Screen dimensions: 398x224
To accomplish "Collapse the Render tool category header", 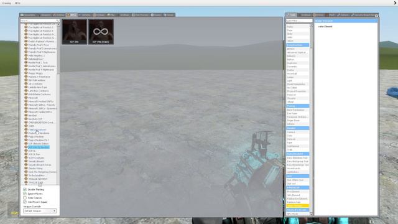I will [297, 128].
